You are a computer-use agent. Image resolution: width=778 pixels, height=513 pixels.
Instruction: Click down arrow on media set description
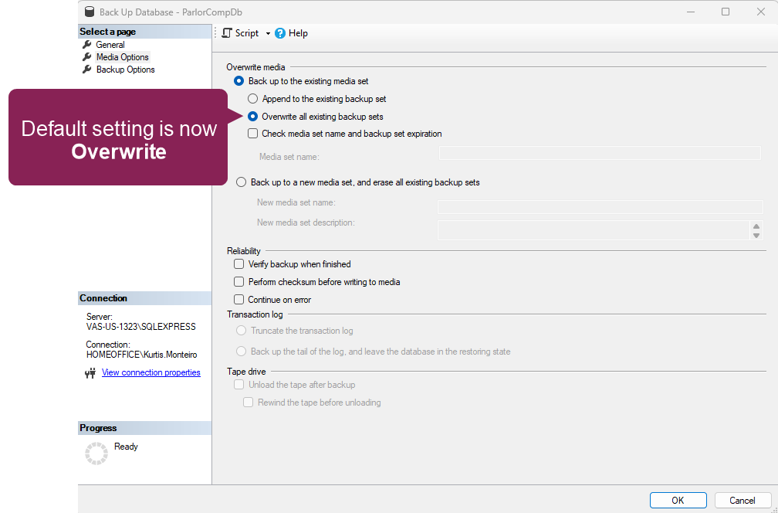[x=756, y=236]
